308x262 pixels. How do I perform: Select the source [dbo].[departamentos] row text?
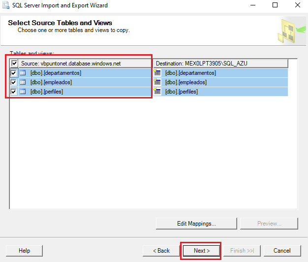coord(56,73)
